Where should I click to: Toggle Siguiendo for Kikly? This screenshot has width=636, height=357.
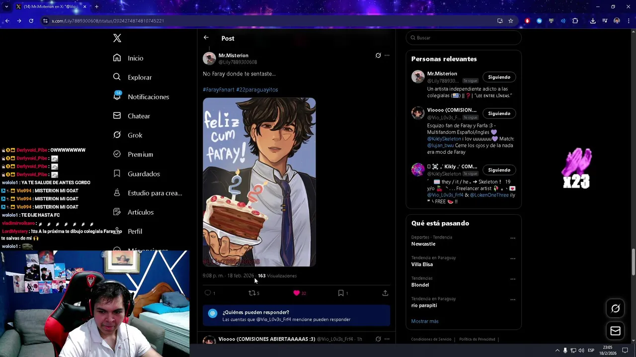tap(499, 170)
